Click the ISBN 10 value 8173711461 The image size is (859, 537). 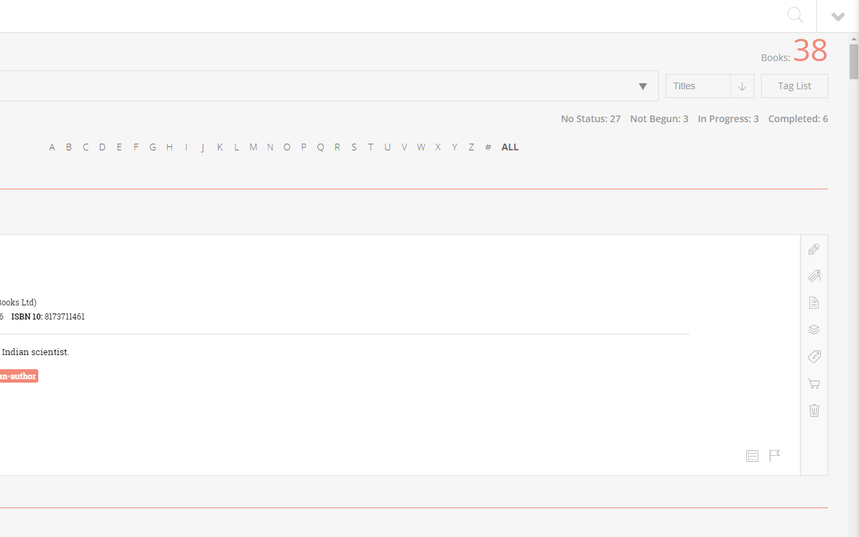point(64,316)
